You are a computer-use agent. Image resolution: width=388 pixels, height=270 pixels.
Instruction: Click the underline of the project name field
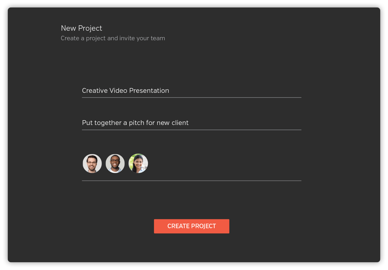click(x=192, y=98)
